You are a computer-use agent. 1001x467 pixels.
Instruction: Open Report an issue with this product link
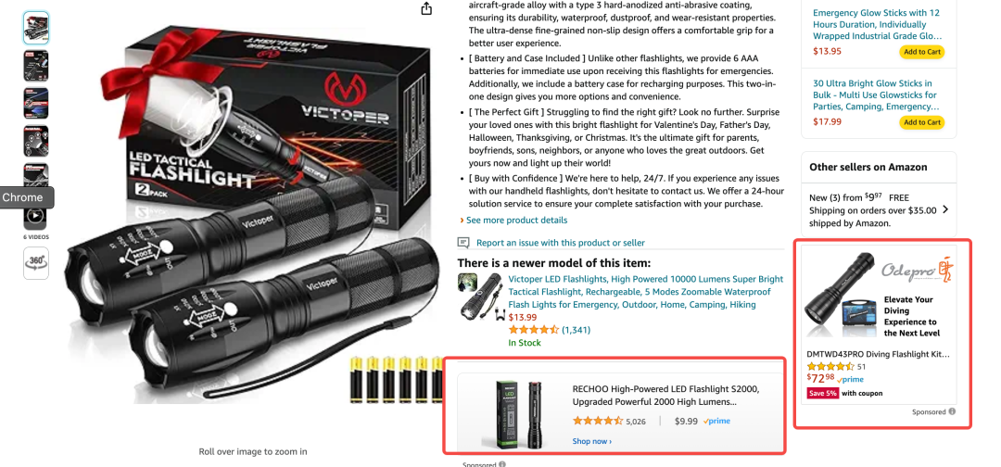561,243
